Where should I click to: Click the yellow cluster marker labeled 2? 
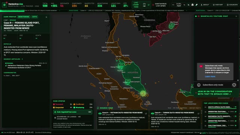pyautogui.click(x=143, y=93)
